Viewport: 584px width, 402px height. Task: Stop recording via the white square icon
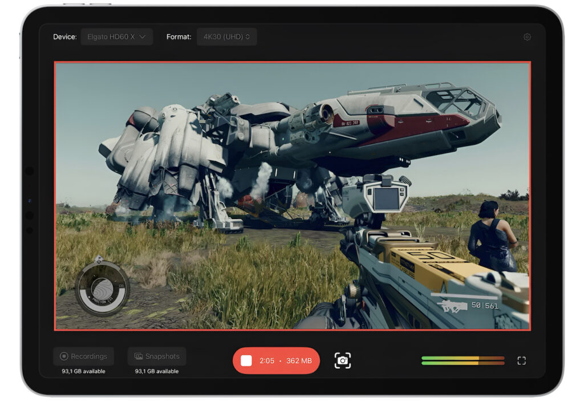point(248,360)
